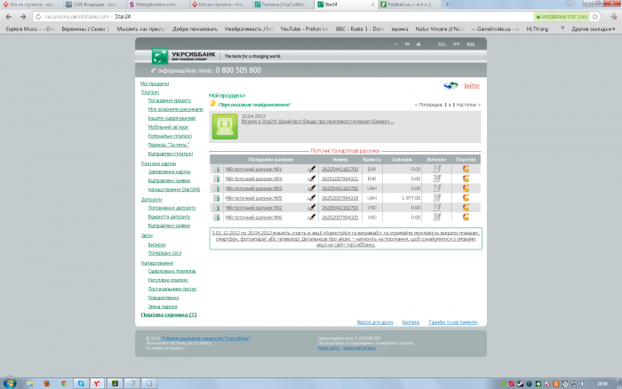Open Версія для друку print link

click(375, 322)
